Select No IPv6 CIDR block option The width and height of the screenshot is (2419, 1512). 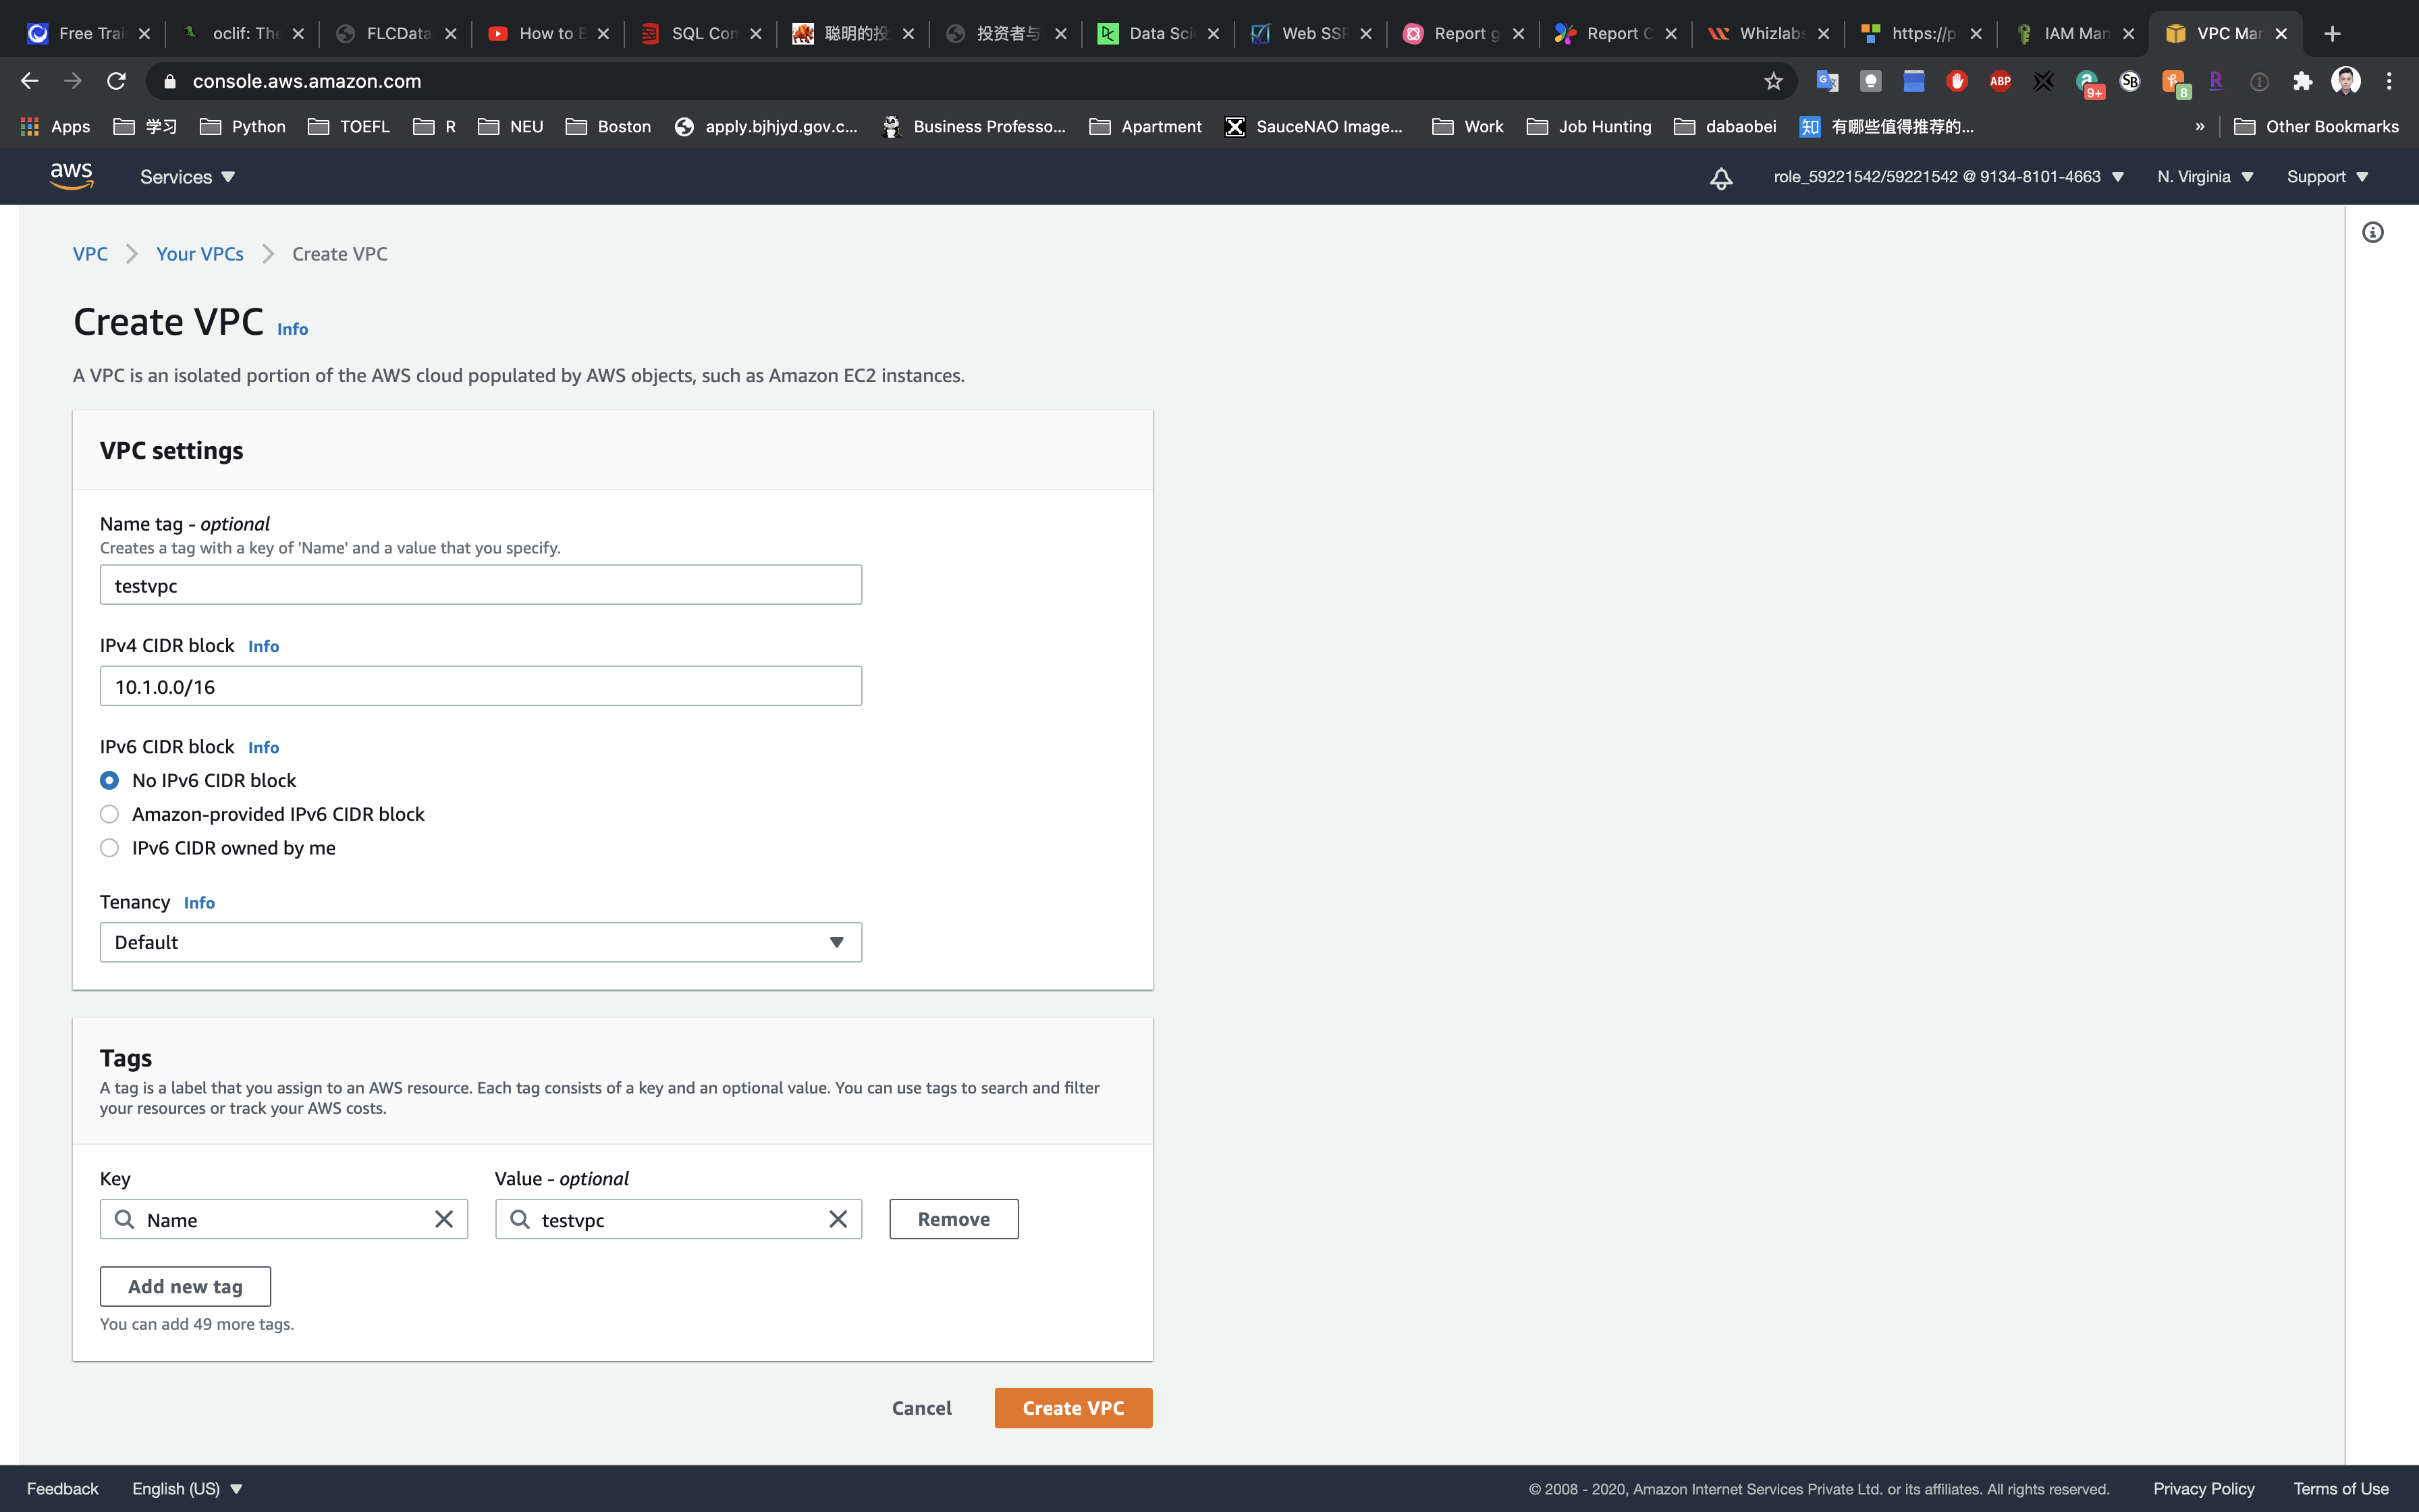[x=110, y=780]
